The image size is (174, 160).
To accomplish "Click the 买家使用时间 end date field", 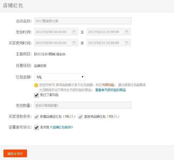I will [109, 43].
